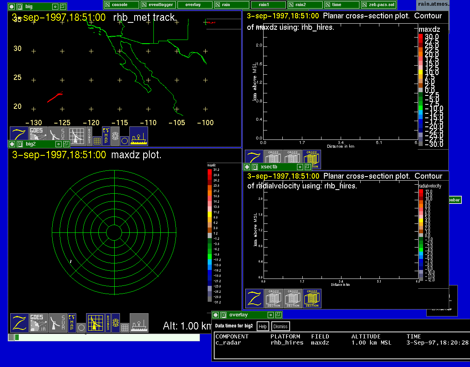Click the Help button in overlay window
The image size is (470, 367).
tap(263, 326)
